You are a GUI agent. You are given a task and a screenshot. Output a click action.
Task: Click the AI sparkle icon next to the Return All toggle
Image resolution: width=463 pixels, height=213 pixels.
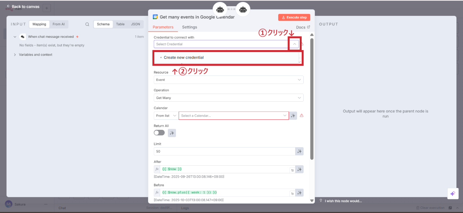tap(172, 133)
